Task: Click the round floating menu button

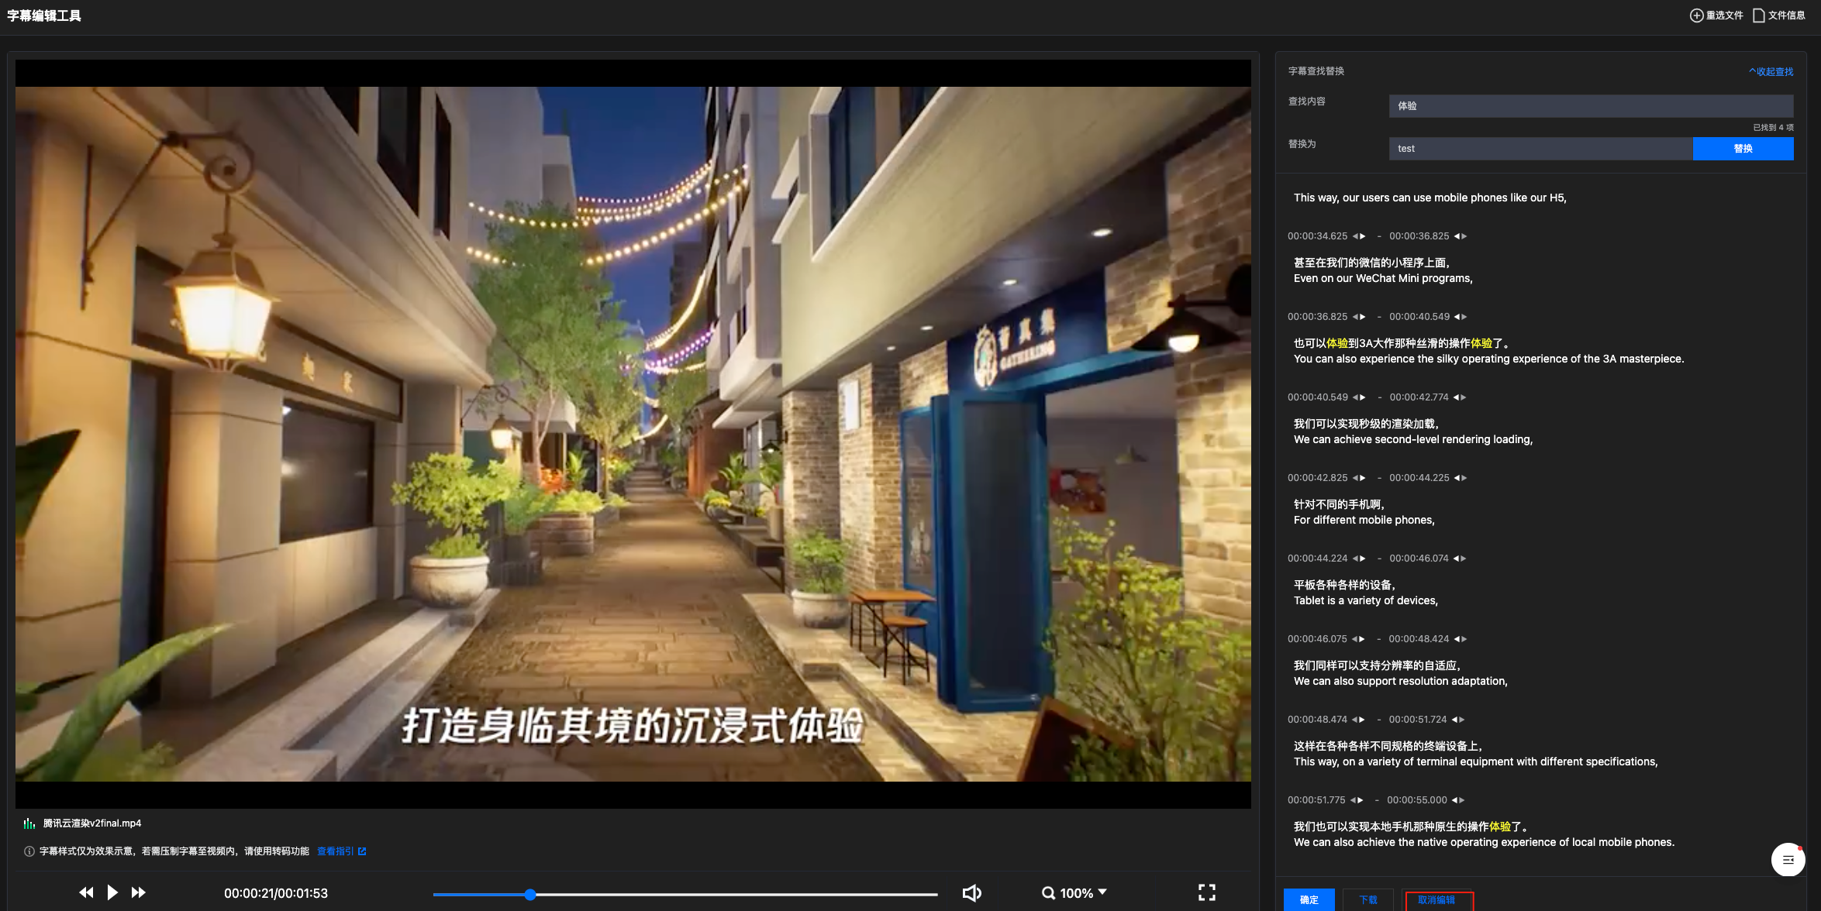Action: [x=1788, y=859]
